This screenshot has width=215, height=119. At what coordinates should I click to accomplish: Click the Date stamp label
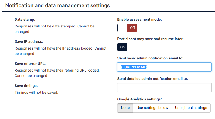tap(25, 19)
